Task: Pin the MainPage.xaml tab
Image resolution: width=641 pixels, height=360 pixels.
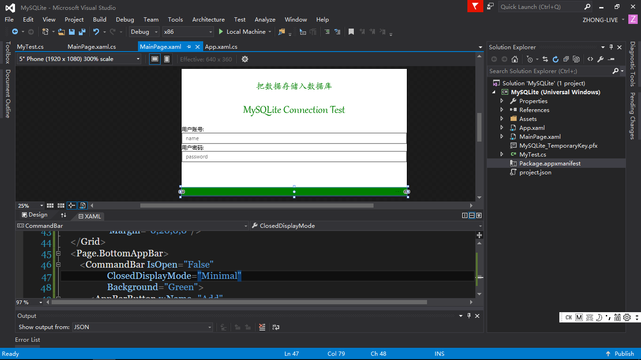Action: (189, 47)
